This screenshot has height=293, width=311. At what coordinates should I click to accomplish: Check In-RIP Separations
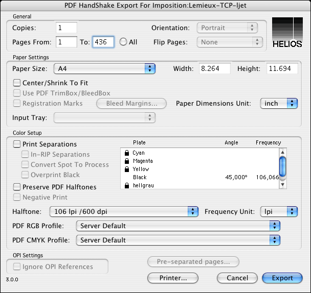click(x=25, y=154)
